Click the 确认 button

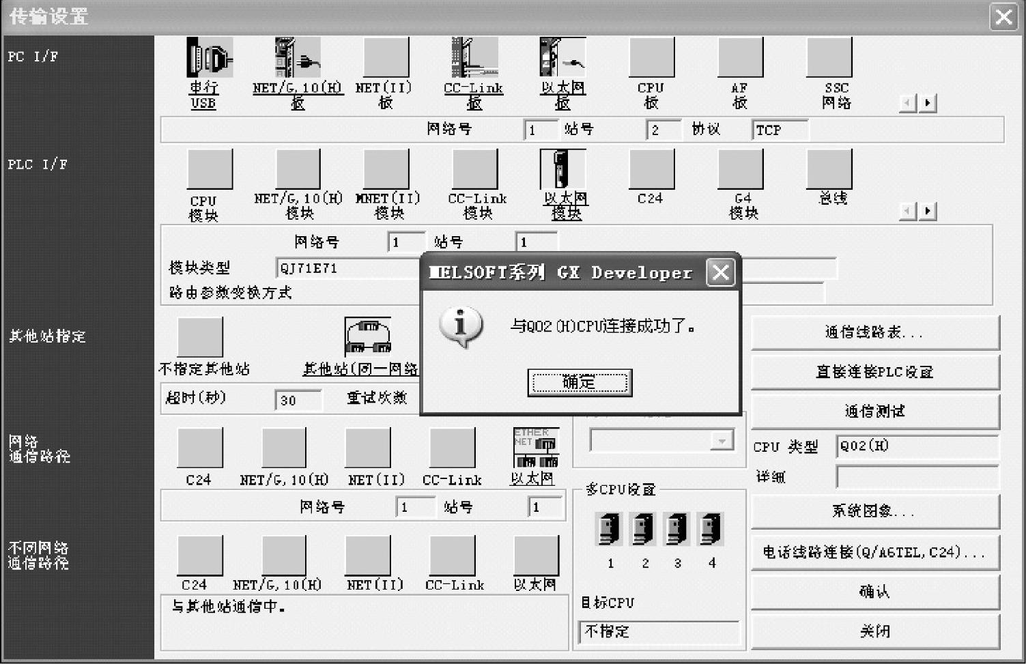click(875, 592)
